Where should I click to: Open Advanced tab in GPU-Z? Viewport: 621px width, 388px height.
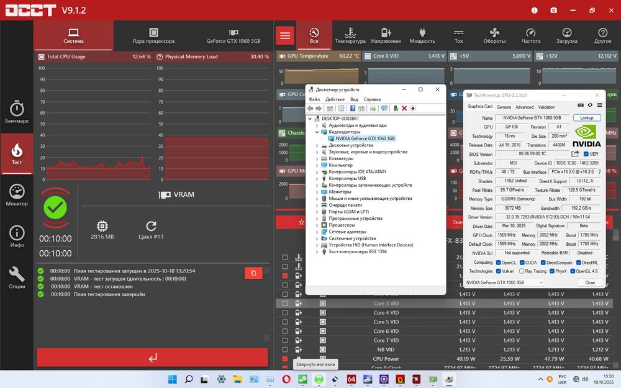click(524, 107)
